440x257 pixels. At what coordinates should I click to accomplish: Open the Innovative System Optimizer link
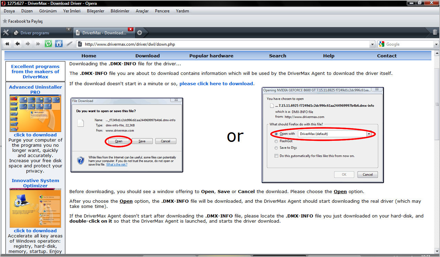(x=35, y=183)
